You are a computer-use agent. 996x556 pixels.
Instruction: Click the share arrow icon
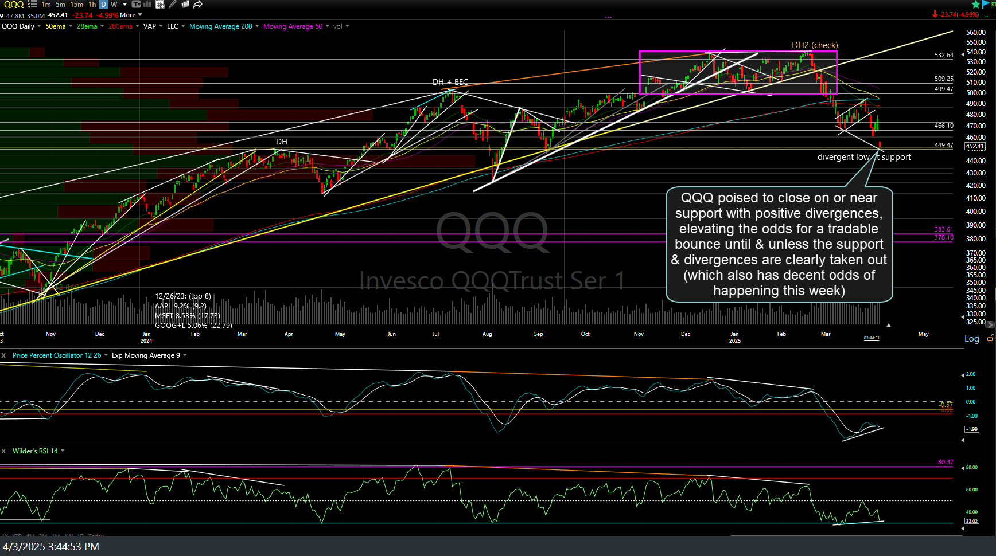coord(198,5)
